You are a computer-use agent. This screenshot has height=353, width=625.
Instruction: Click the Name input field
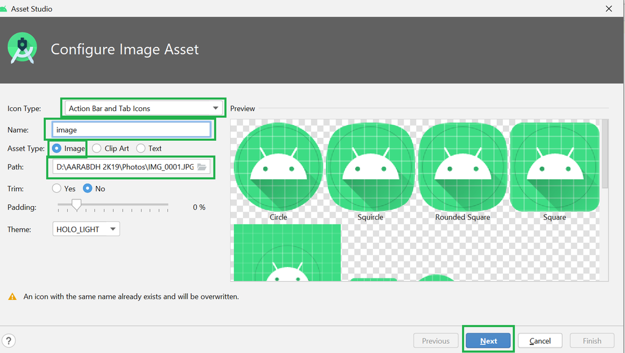[x=131, y=130]
